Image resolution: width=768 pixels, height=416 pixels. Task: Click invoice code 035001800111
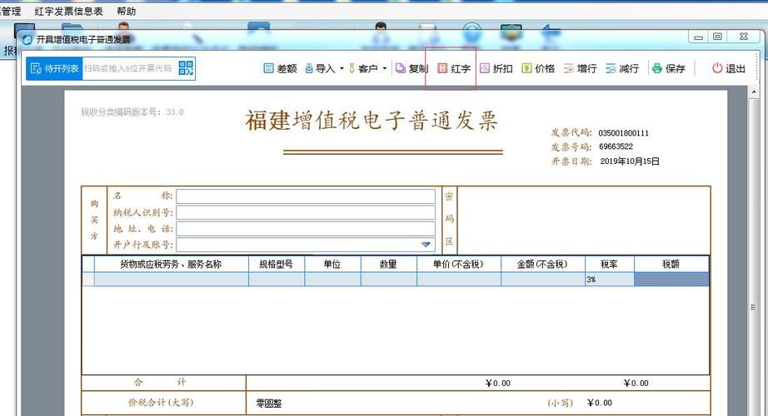coord(623,133)
